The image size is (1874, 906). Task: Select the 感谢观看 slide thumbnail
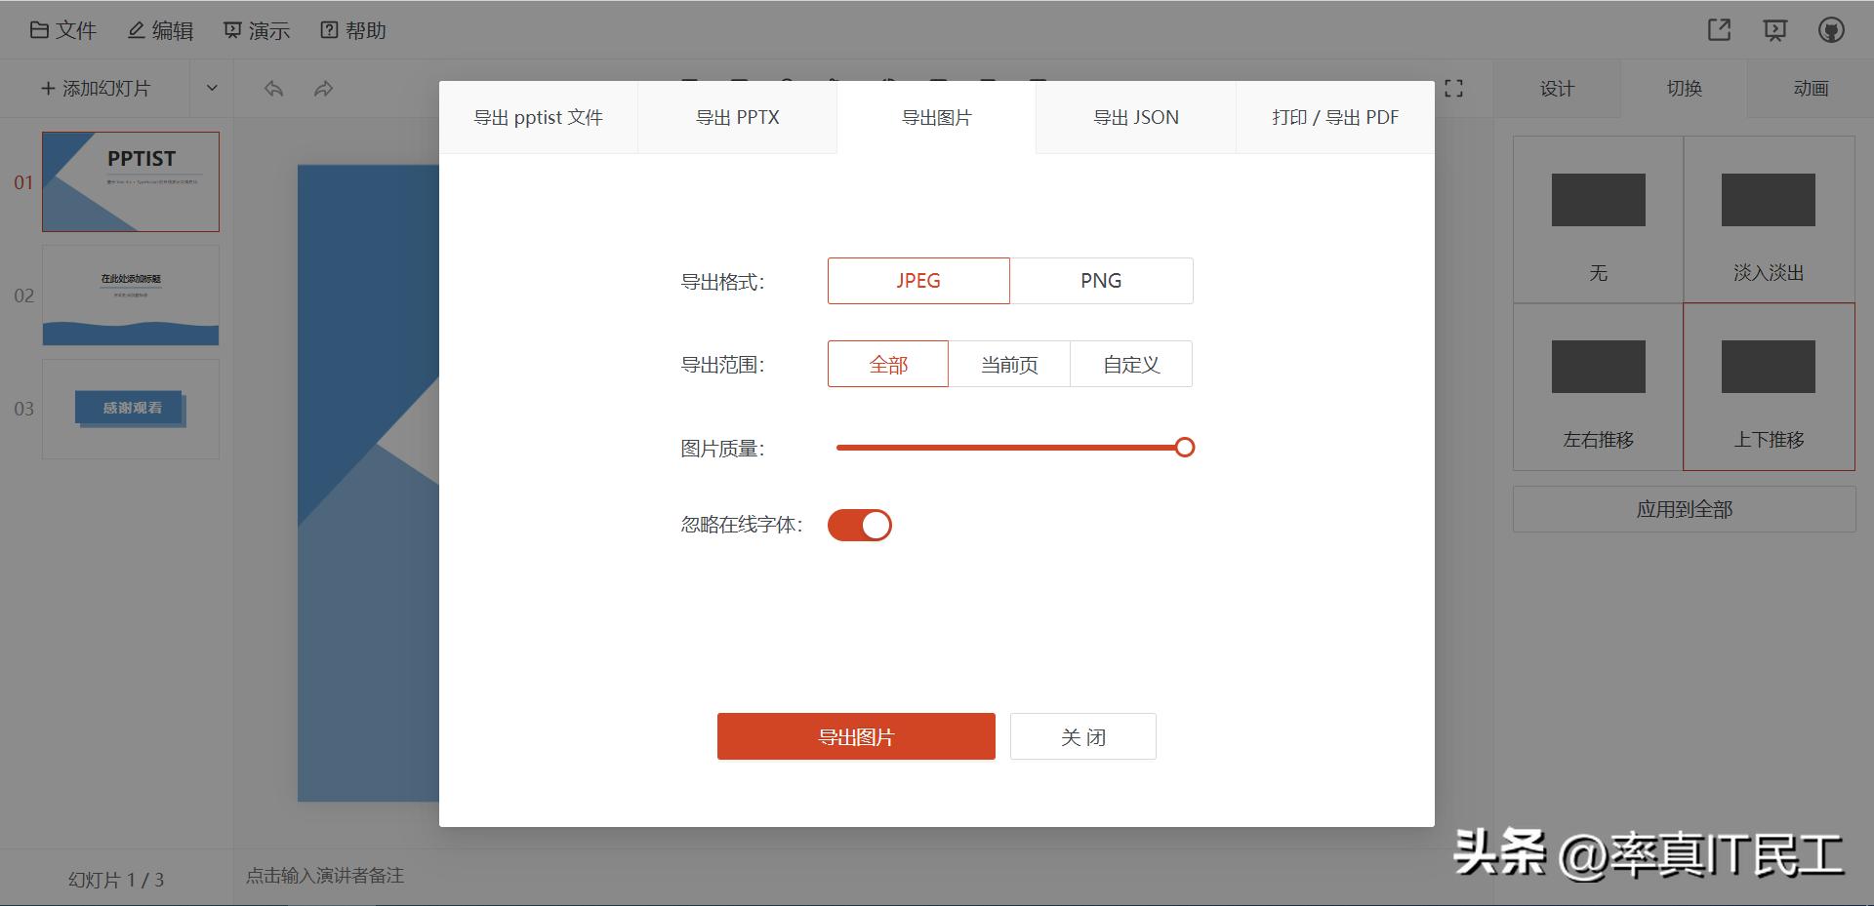click(x=131, y=409)
